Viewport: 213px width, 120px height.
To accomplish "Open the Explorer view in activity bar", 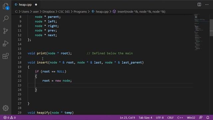I will (x=6, y=6).
